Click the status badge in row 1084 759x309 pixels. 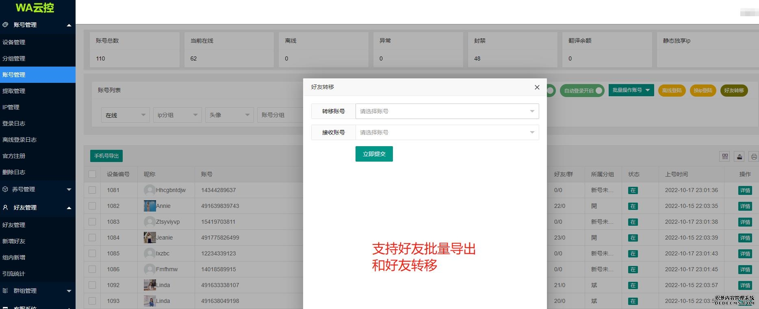[633, 238]
